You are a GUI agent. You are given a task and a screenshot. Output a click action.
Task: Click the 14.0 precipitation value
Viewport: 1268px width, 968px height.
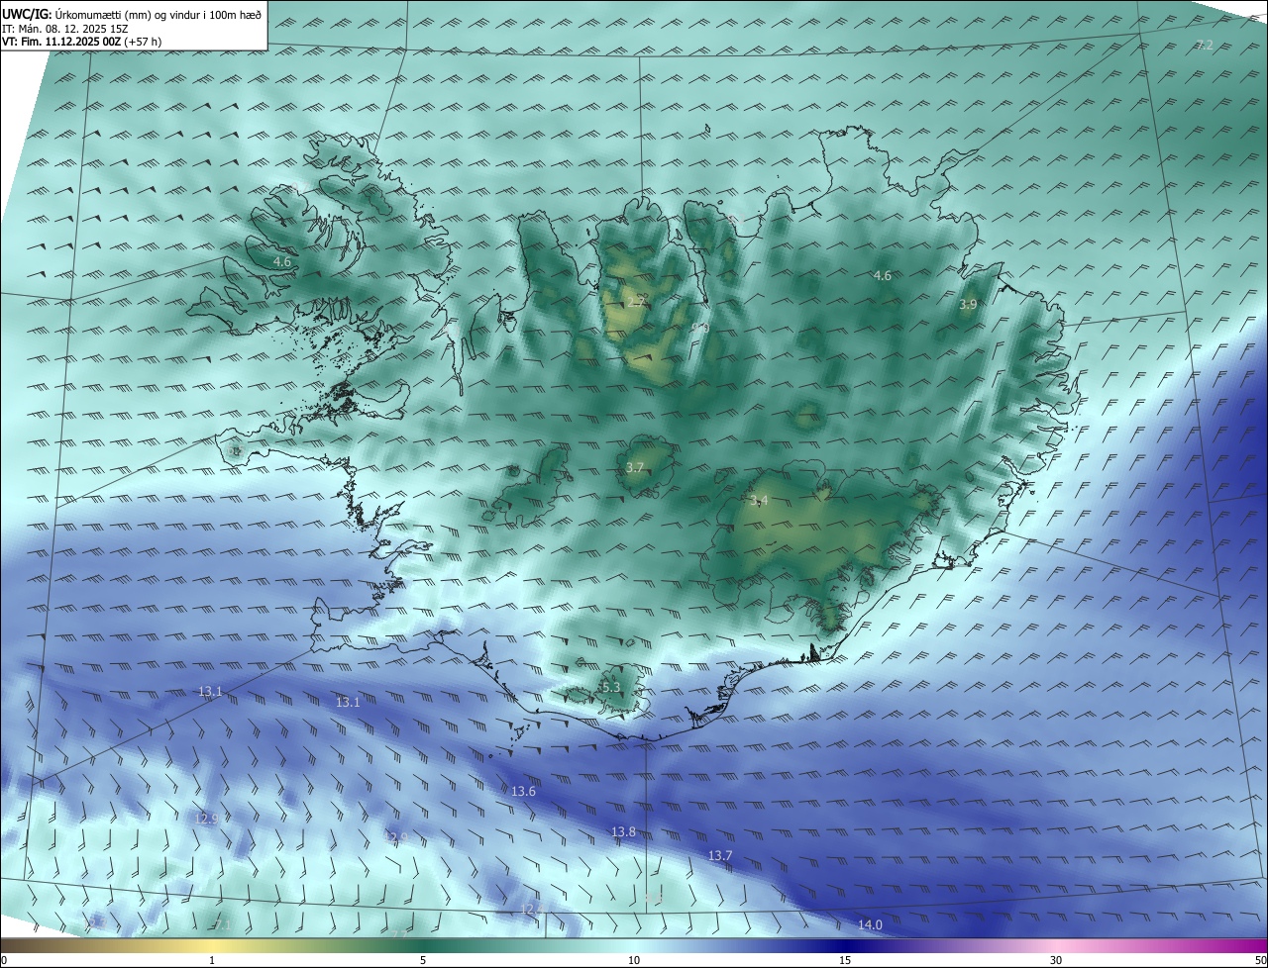870,924
